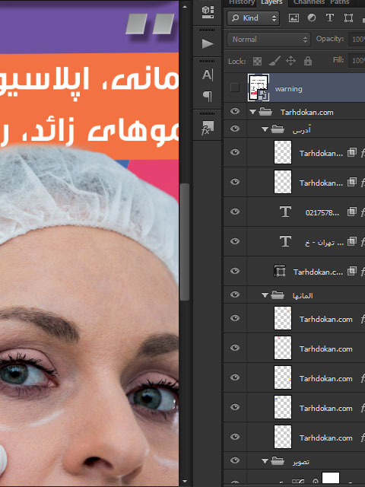This screenshot has height=487, width=365.
Task: Hide the تهران text layer
Action: [235, 241]
